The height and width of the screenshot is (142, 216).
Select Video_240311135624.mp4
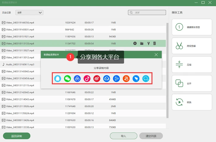83,113
